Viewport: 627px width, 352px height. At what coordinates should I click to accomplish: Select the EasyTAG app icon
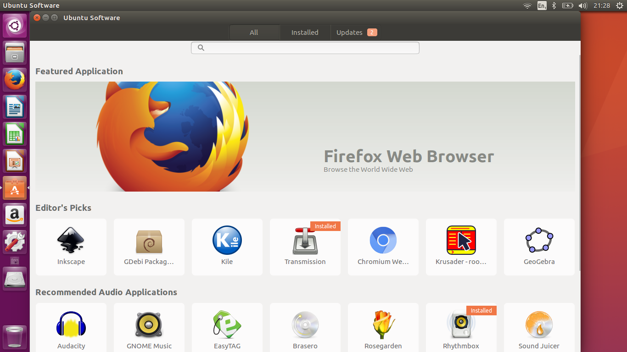(227, 324)
